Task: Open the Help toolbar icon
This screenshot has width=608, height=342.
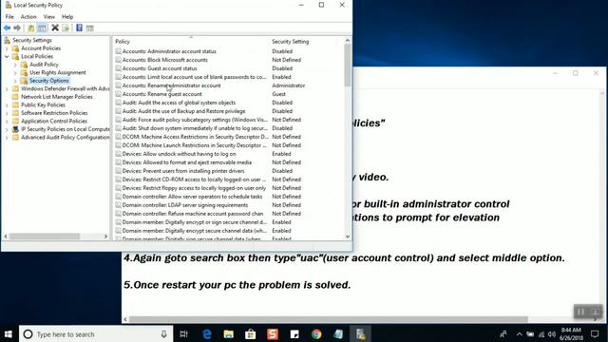Action: (x=79, y=28)
